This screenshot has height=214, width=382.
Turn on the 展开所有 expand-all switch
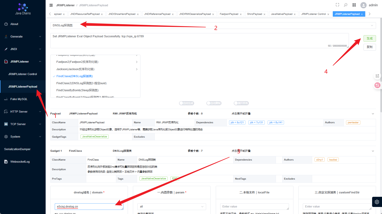[241, 103]
